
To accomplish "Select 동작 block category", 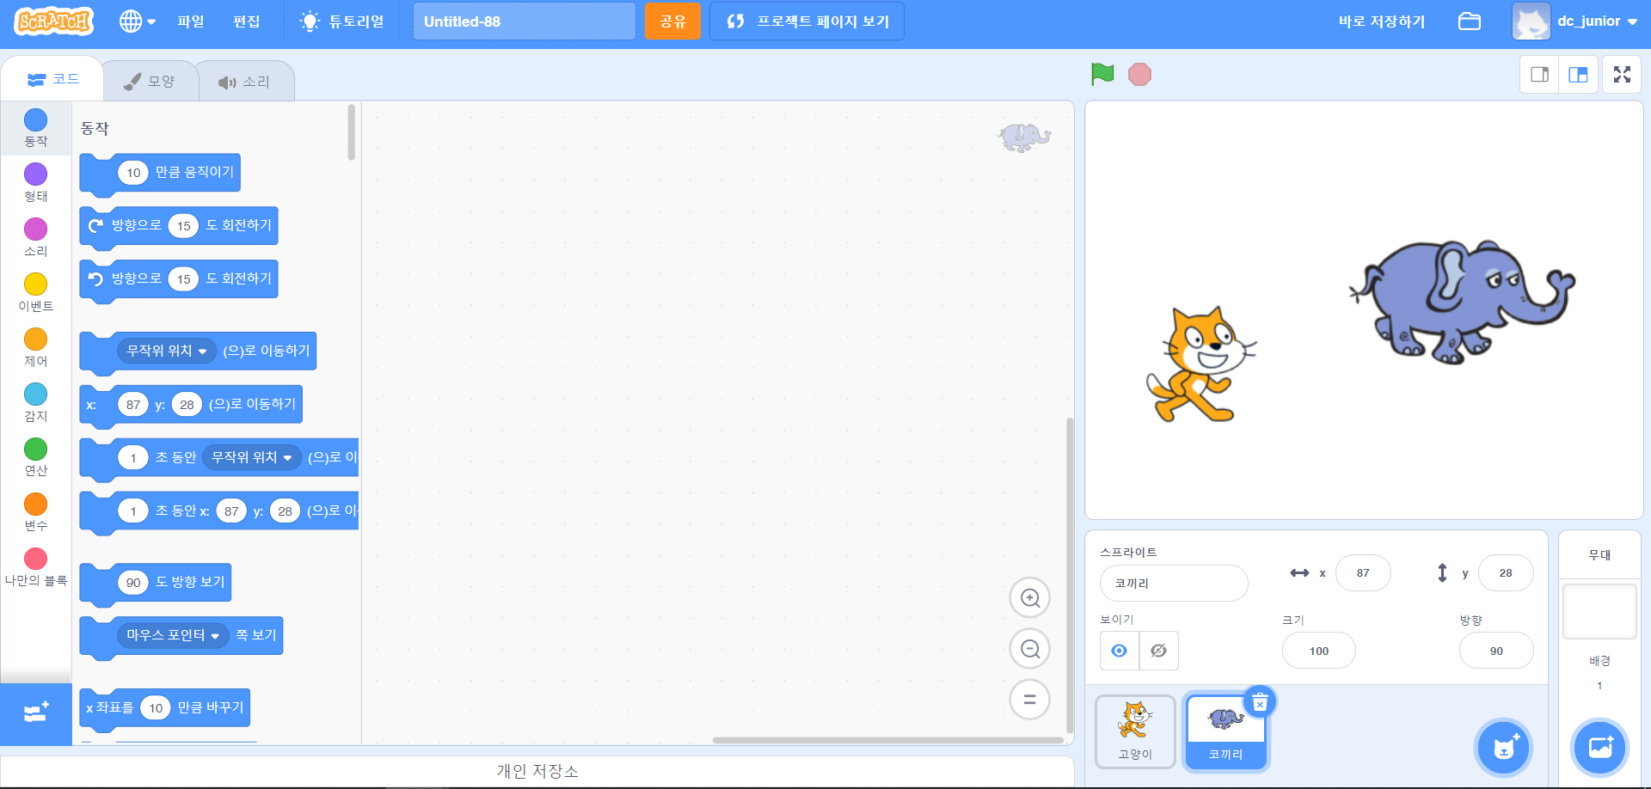I will pos(35,128).
